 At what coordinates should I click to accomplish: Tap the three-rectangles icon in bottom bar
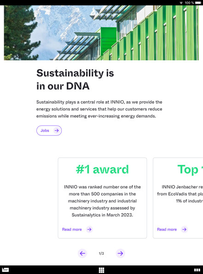[x=197, y=270]
